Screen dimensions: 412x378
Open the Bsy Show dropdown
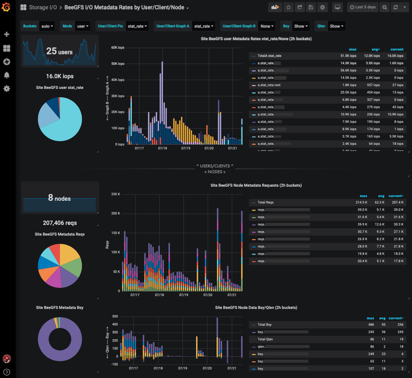click(x=301, y=26)
